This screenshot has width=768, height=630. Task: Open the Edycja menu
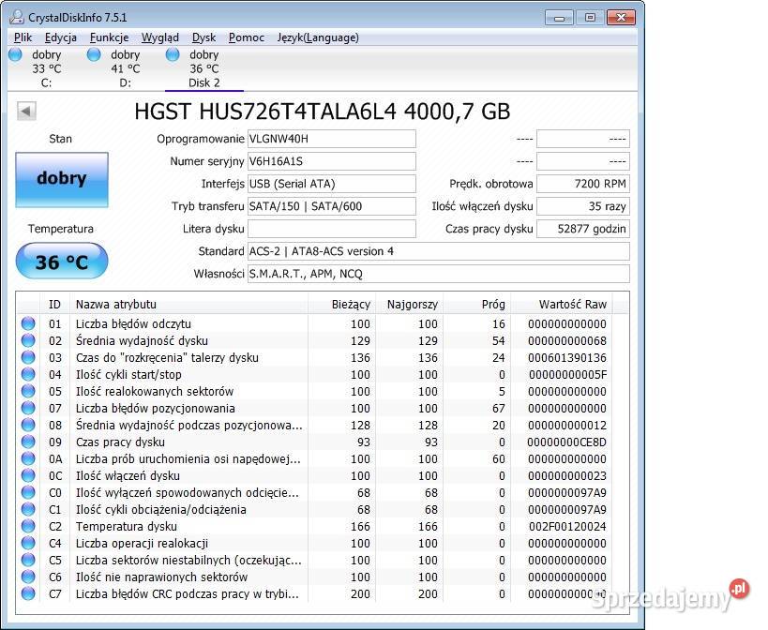click(x=61, y=37)
